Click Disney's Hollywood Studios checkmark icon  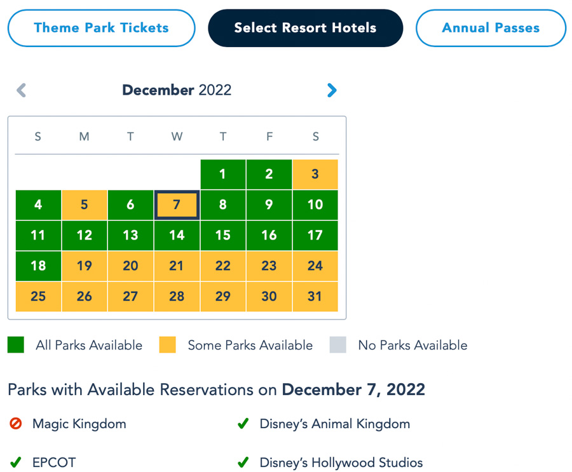coord(243,462)
